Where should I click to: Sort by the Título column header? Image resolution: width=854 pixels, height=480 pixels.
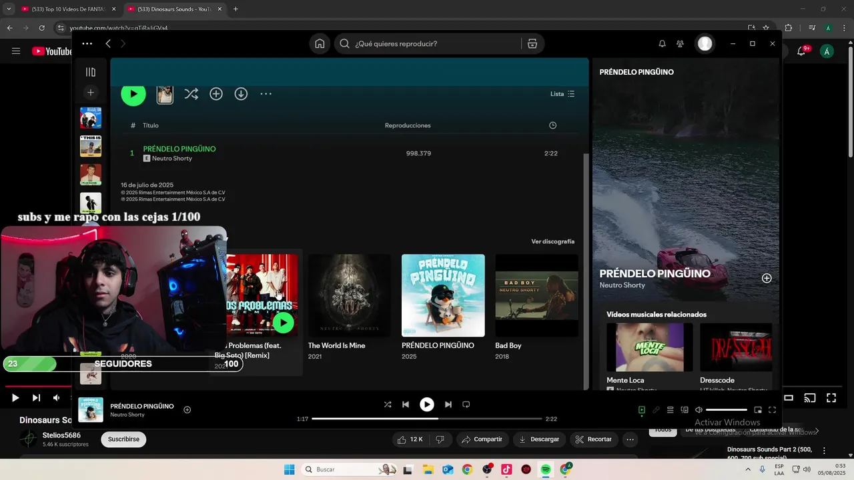click(151, 125)
